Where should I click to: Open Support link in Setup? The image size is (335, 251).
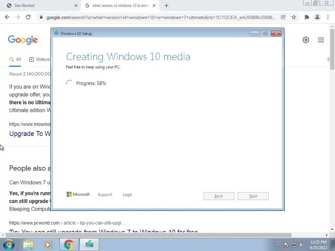(105, 195)
